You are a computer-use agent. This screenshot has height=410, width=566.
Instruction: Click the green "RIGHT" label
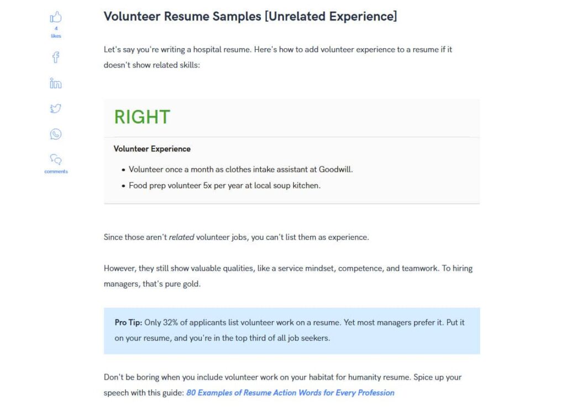(142, 117)
